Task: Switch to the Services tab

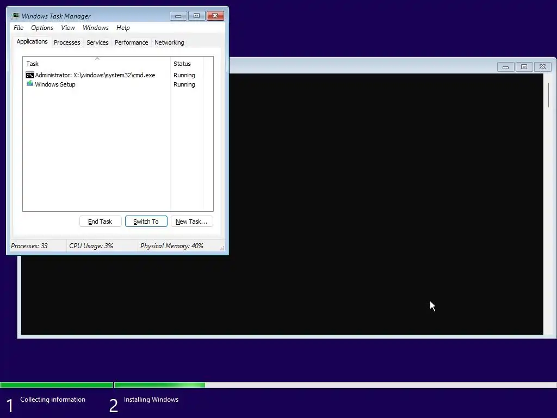Action: [x=97, y=42]
